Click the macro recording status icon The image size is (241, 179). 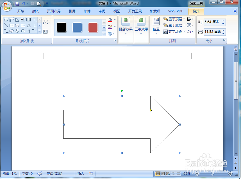coord(91,174)
